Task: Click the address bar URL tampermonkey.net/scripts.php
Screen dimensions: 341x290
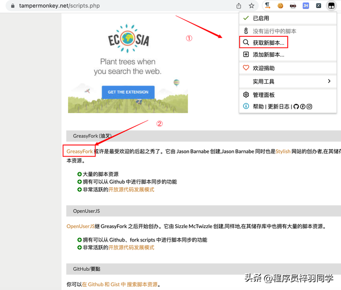Action: 59,6
